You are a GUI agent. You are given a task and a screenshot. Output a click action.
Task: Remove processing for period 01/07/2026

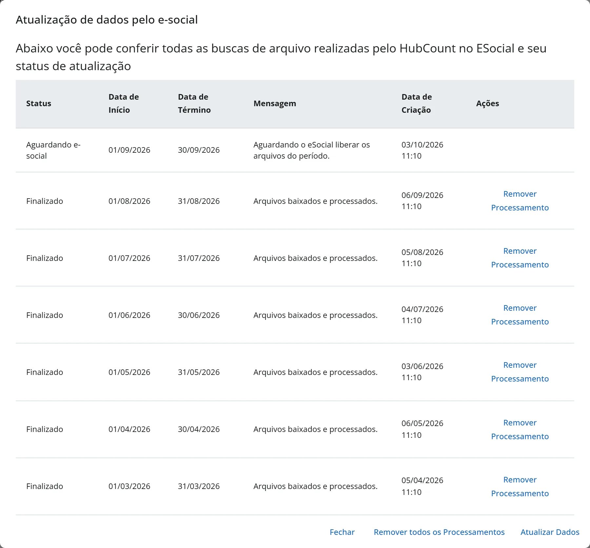pos(520,258)
